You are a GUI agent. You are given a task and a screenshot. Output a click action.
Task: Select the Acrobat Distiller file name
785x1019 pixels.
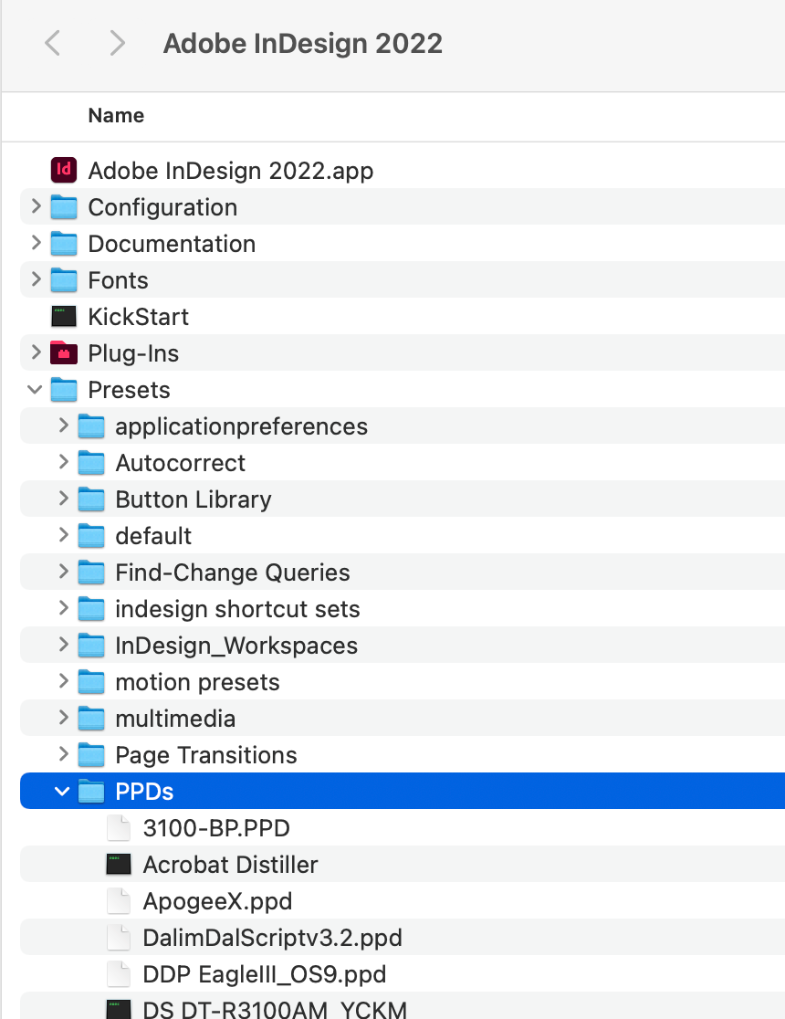pos(231,865)
